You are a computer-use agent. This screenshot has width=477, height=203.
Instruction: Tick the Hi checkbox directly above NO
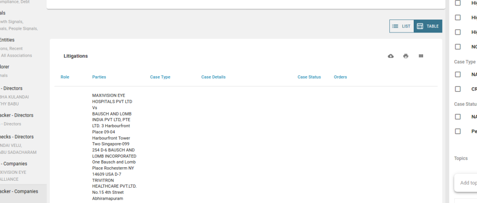458,32
